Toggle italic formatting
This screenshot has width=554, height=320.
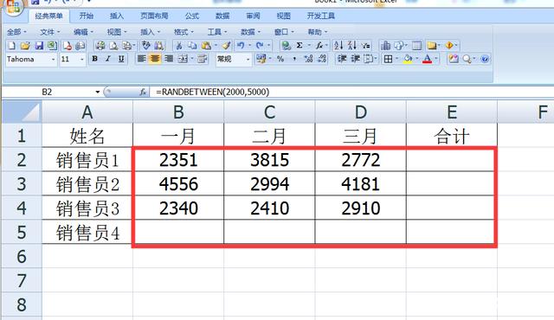click(x=107, y=59)
